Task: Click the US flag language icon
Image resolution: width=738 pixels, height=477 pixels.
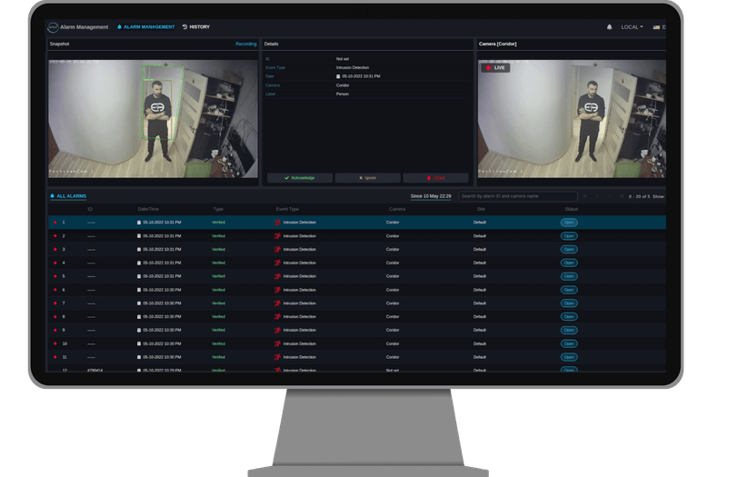Action: pyautogui.click(x=656, y=27)
